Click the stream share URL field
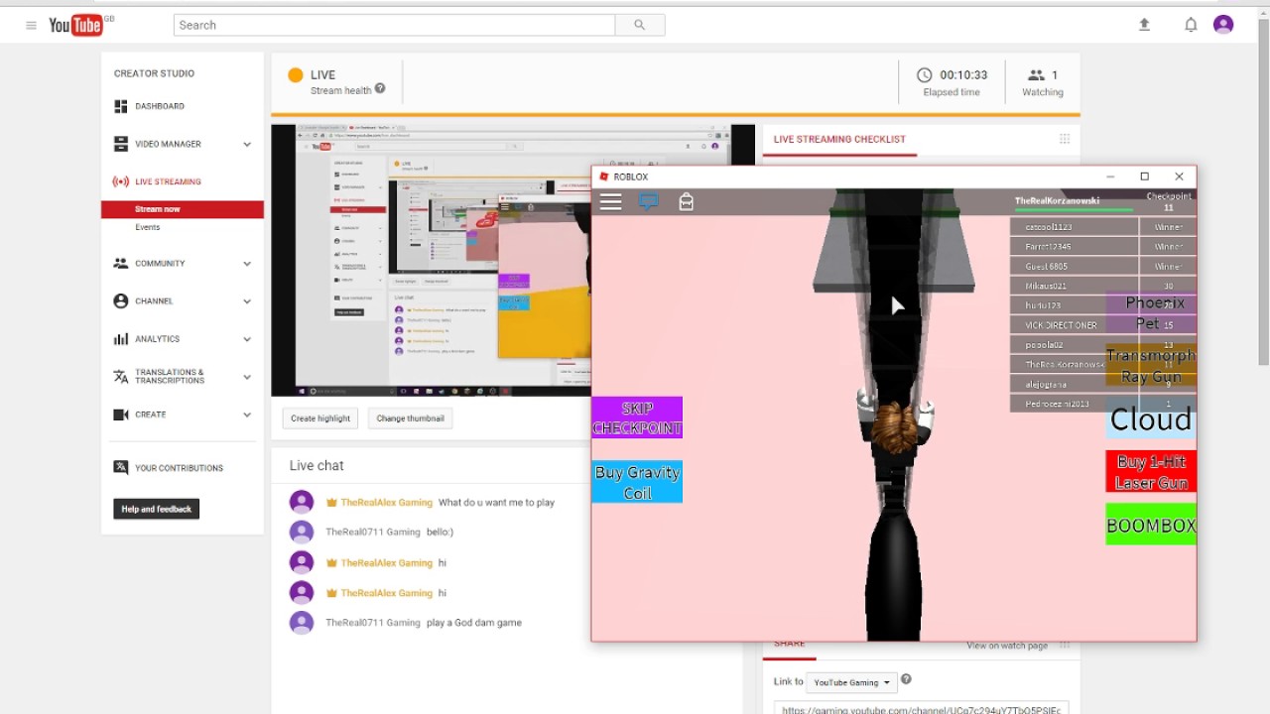Image resolution: width=1270 pixels, height=714 pixels. 921,708
